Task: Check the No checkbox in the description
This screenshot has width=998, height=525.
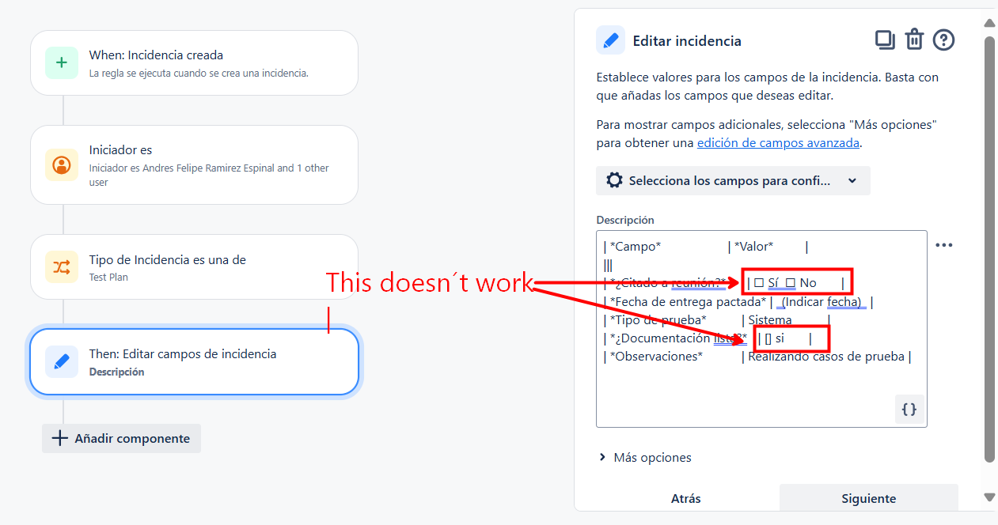Action: point(791,281)
